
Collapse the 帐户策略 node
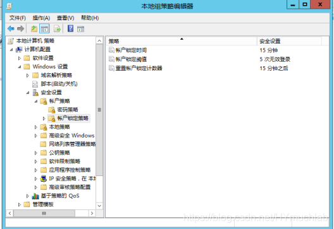[x=36, y=102]
